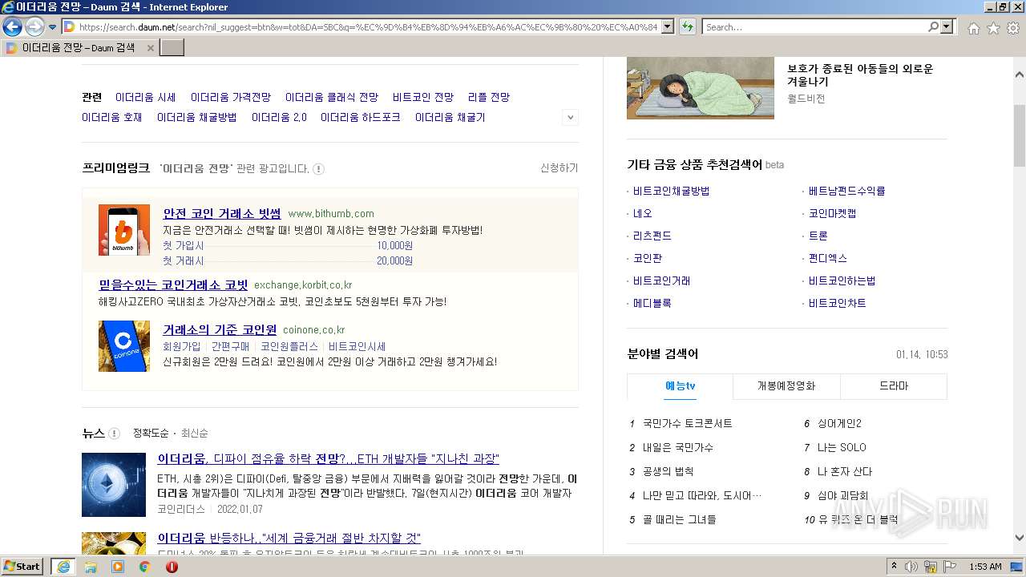Open a new blank tab
The image size is (1026, 577).
click(x=172, y=48)
